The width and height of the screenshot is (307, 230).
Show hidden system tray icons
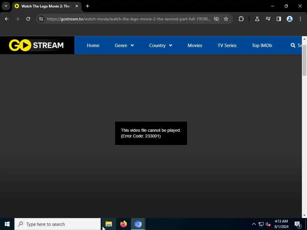tap(254, 224)
